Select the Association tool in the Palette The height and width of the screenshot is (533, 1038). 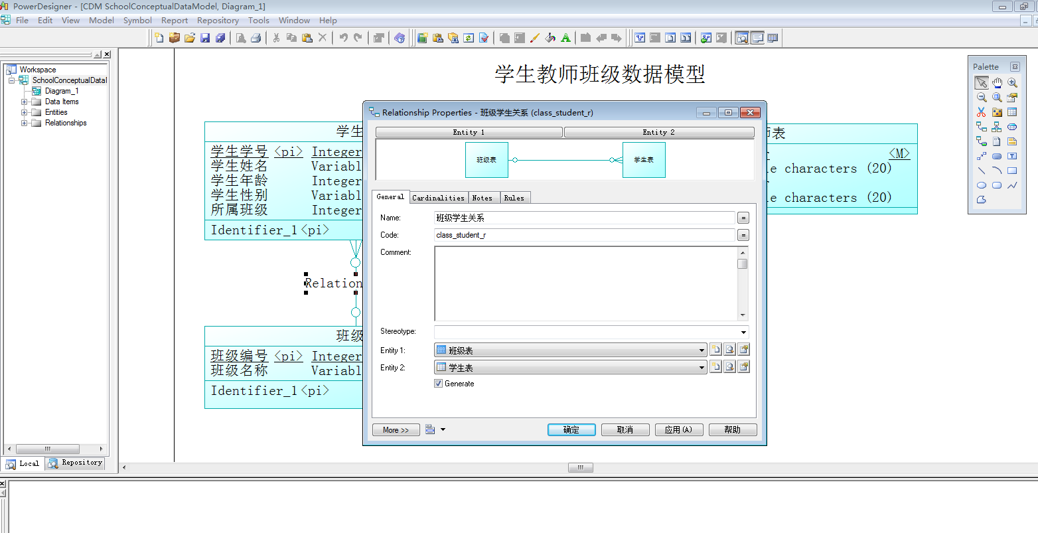point(1012,126)
